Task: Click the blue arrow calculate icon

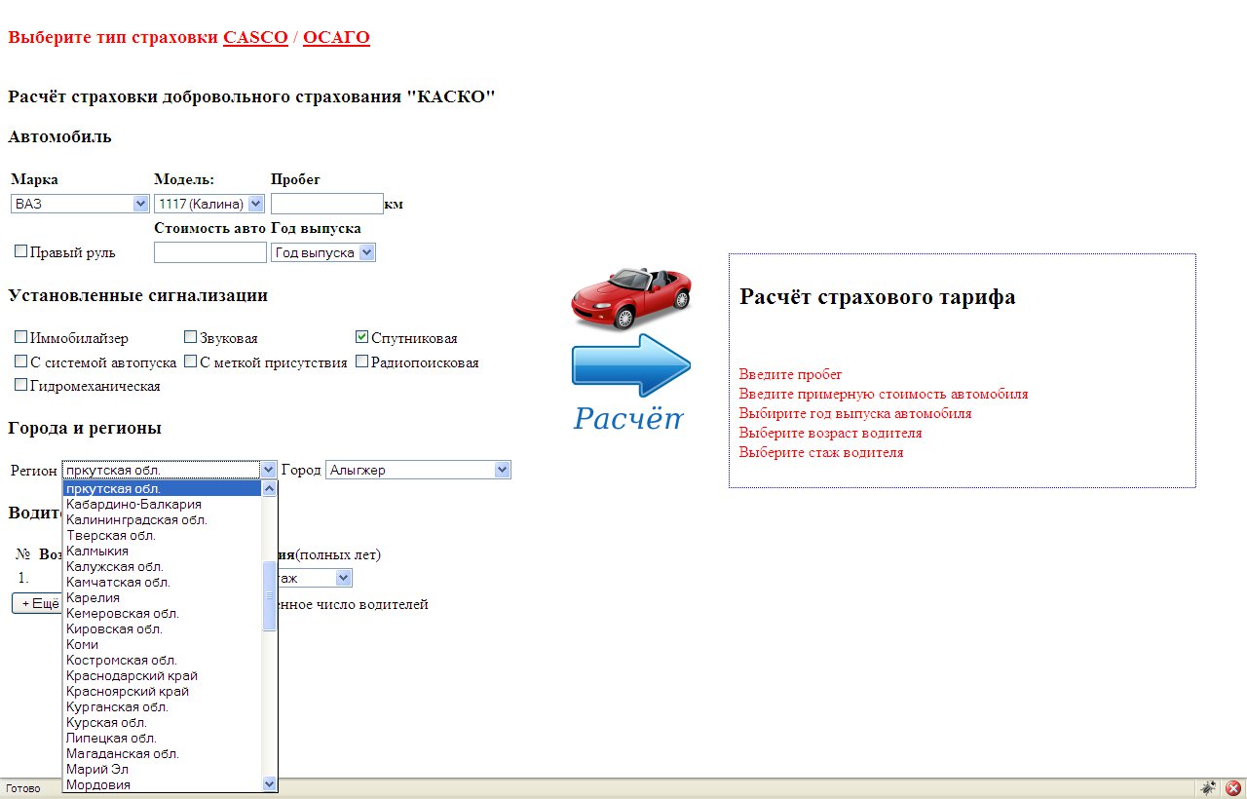Action: click(x=631, y=364)
